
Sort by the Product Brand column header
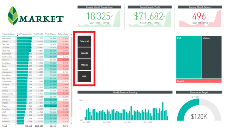[x=8, y=34]
